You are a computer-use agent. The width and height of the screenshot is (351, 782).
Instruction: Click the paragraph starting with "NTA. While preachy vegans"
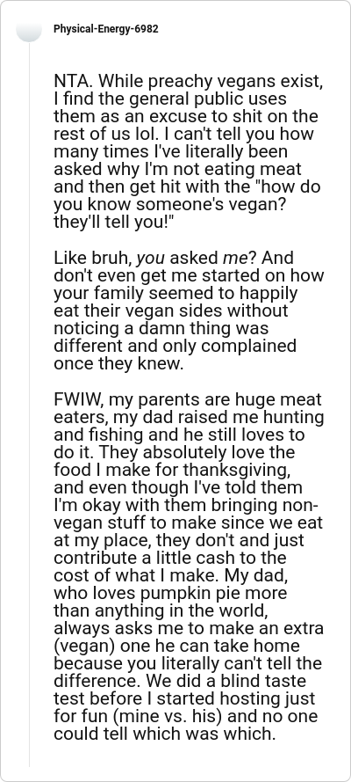[x=189, y=151]
